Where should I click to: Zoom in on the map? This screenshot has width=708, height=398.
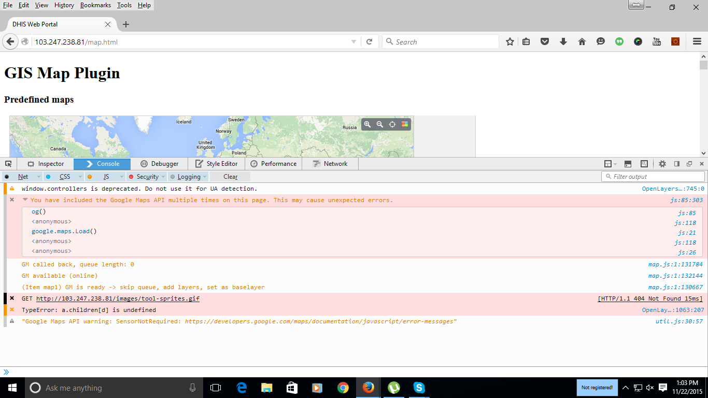click(x=367, y=124)
